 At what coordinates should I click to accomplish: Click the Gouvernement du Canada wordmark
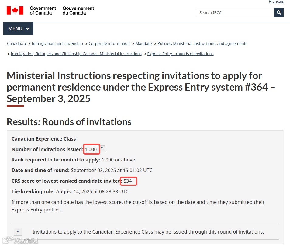(78, 11)
